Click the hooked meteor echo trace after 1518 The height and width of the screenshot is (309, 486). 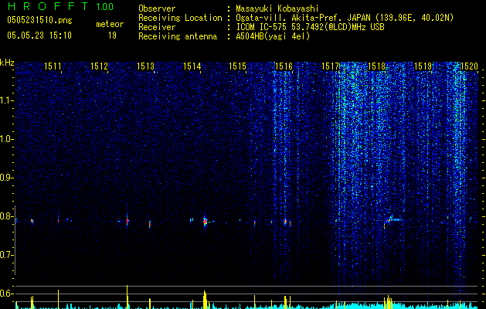(x=392, y=219)
